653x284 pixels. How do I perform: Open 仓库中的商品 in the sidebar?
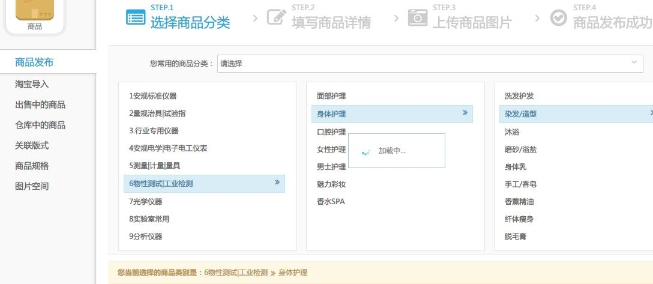(40, 125)
